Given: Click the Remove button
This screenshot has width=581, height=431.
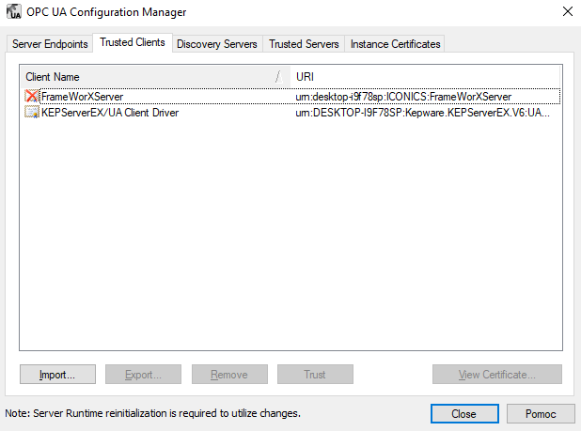Looking at the screenshot, I should click(x=229, y=375).
